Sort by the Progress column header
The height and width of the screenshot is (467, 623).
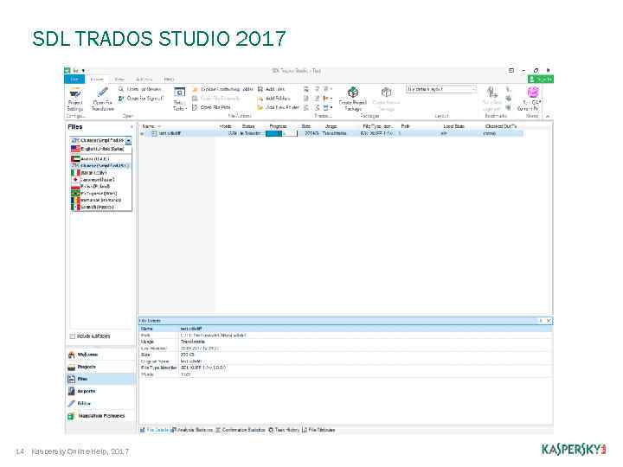point(278,126)
